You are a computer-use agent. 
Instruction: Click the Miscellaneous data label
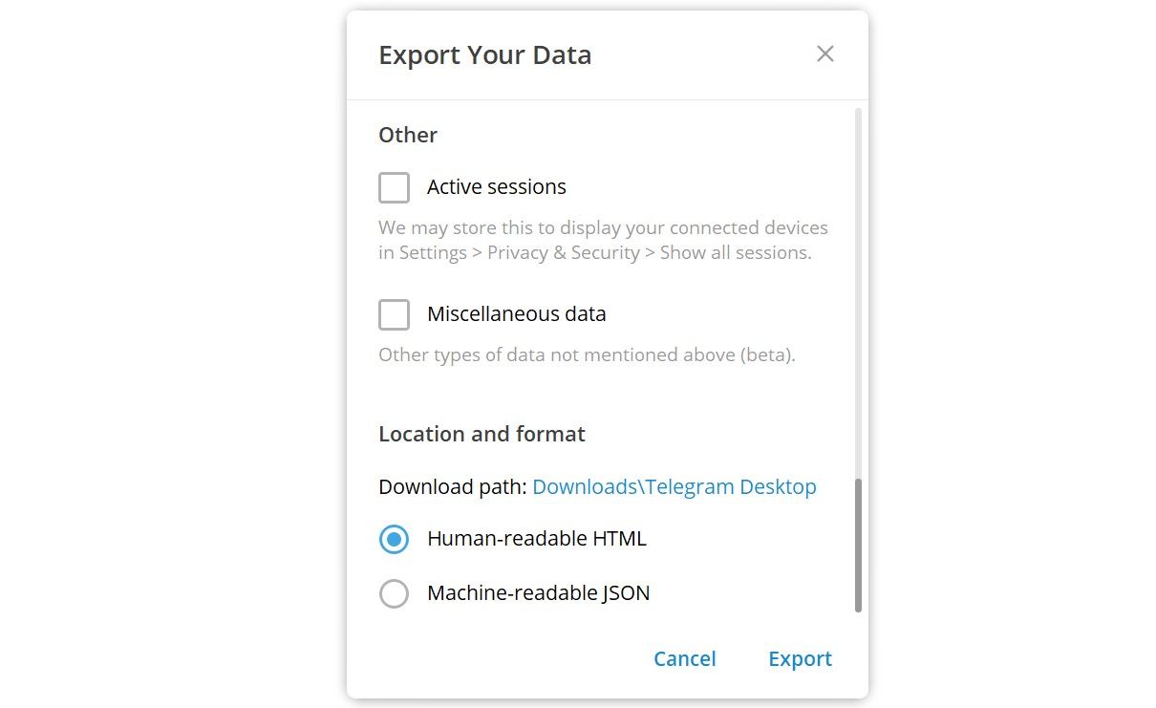coord(516,313)
